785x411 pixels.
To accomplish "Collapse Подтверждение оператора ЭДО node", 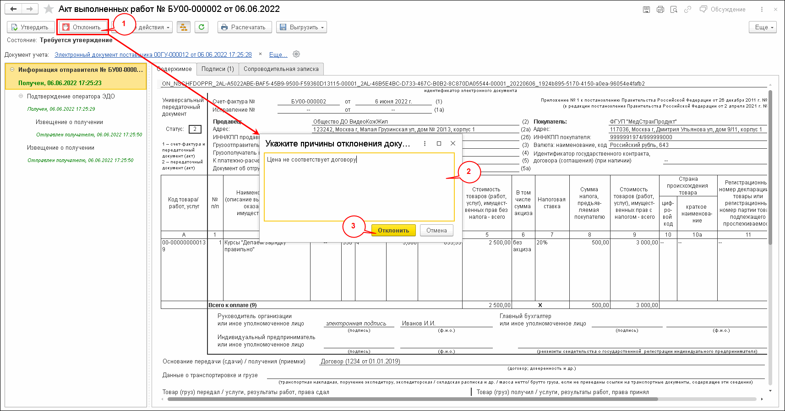I will point(21,96).
